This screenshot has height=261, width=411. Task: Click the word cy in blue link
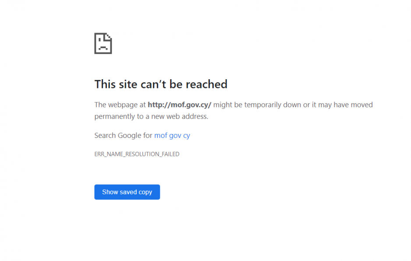pyautogui.click(x=187, y=136)
